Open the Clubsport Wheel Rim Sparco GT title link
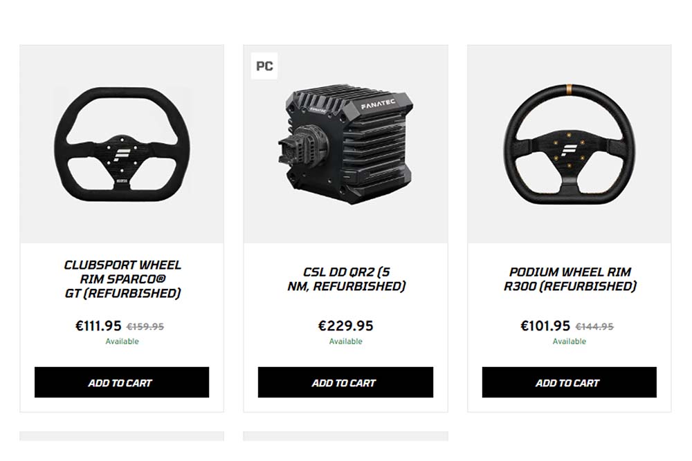 coord(122,279)
